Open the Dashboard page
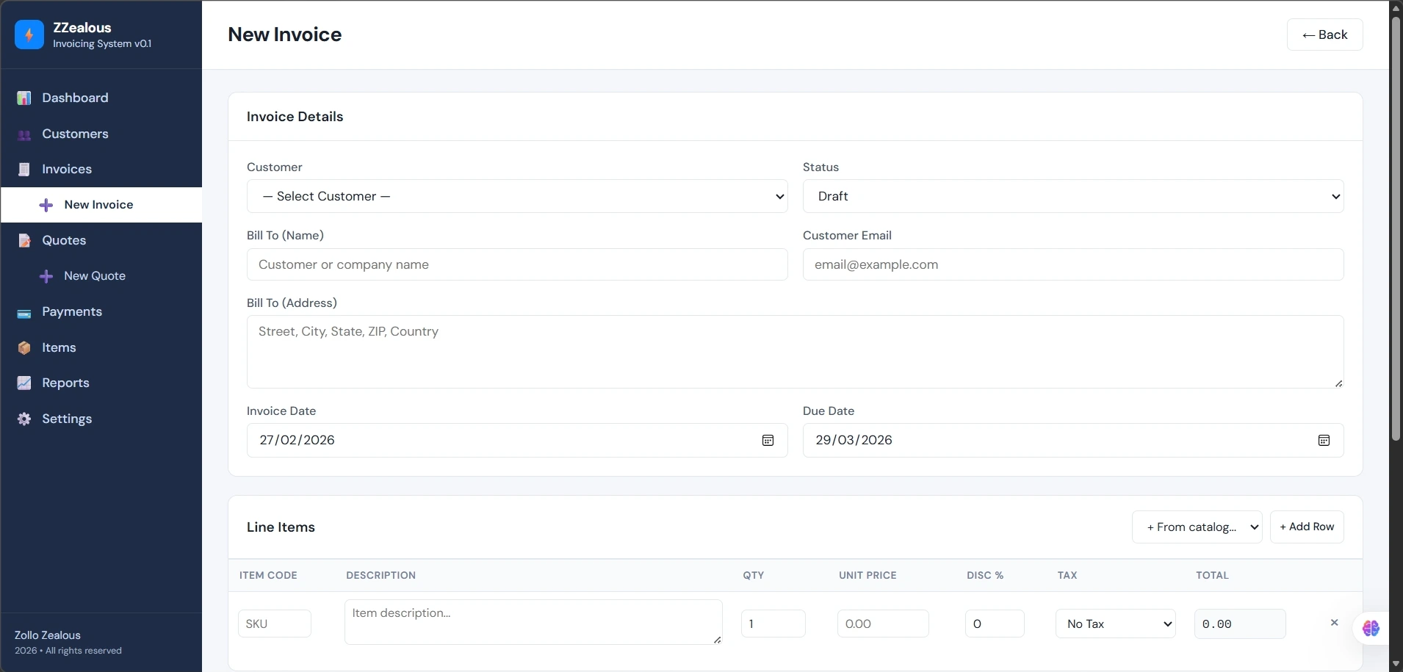Image resolution: width=1403 pixels, height=672 pixels. click(x=101, y=98)
